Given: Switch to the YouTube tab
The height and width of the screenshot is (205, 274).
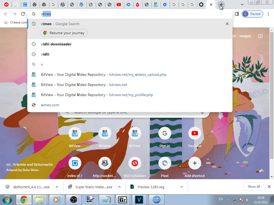Looking at the screenshot, I should (119, 5).
